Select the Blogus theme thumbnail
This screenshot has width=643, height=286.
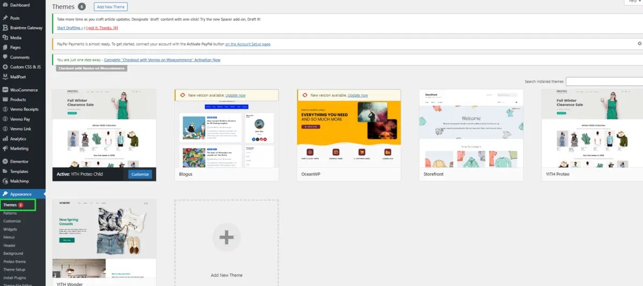227,134
